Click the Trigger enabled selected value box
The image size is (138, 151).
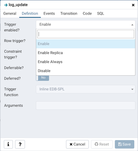point(86,24)
